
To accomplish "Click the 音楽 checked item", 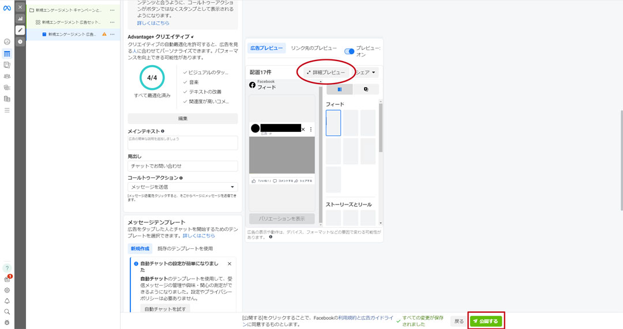I will pyautogui.click(x=191, y=82).
